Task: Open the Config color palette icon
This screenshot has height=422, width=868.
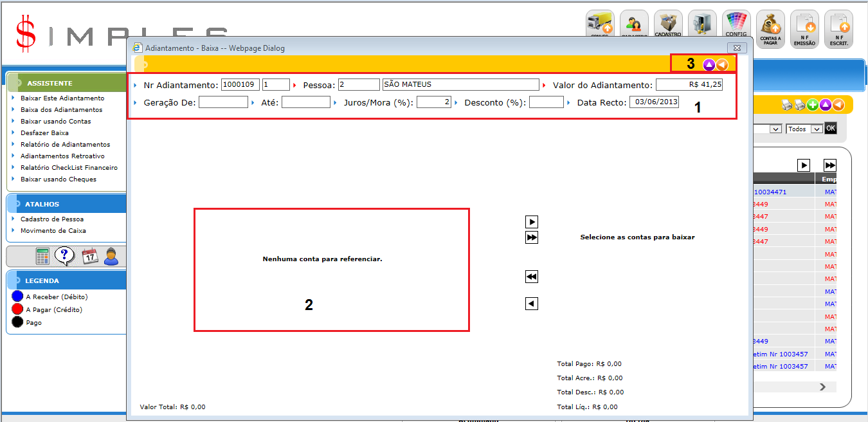Action: [736, 26]
